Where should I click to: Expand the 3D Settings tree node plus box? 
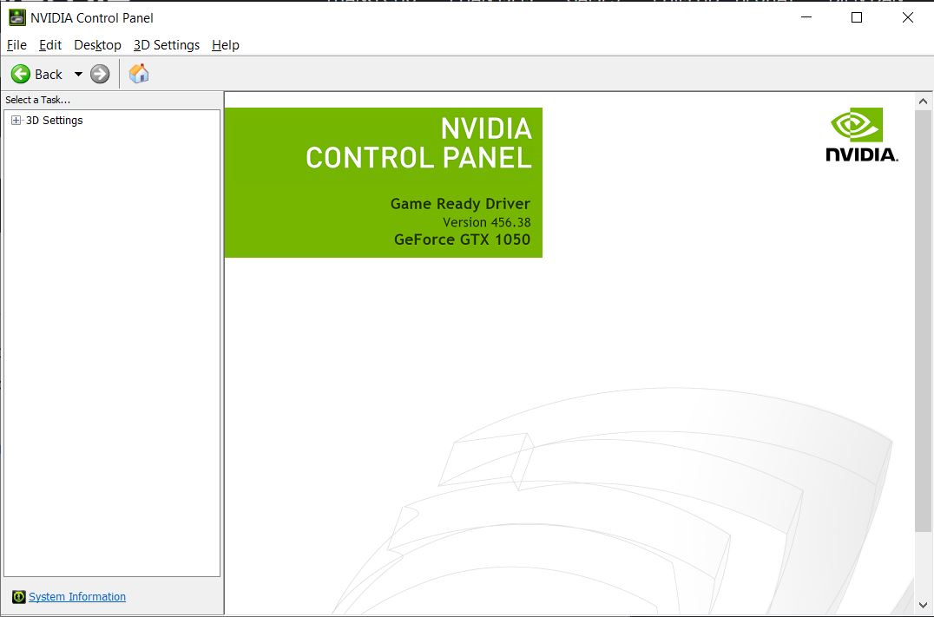[16, 121]
